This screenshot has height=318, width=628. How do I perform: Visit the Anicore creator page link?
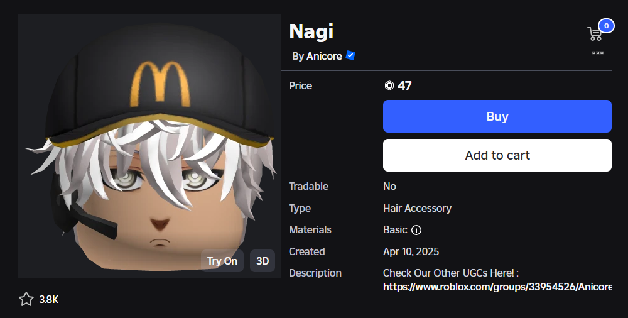click(324, 56)
